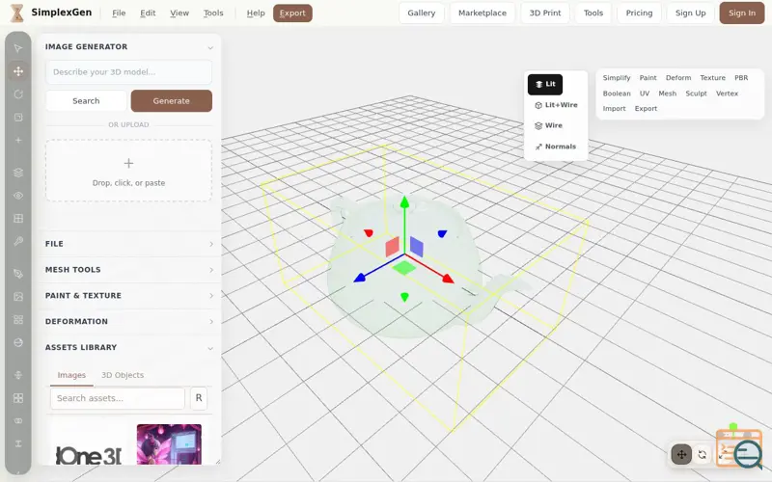Collapse the Image Generator section

[x=129, y=46]
